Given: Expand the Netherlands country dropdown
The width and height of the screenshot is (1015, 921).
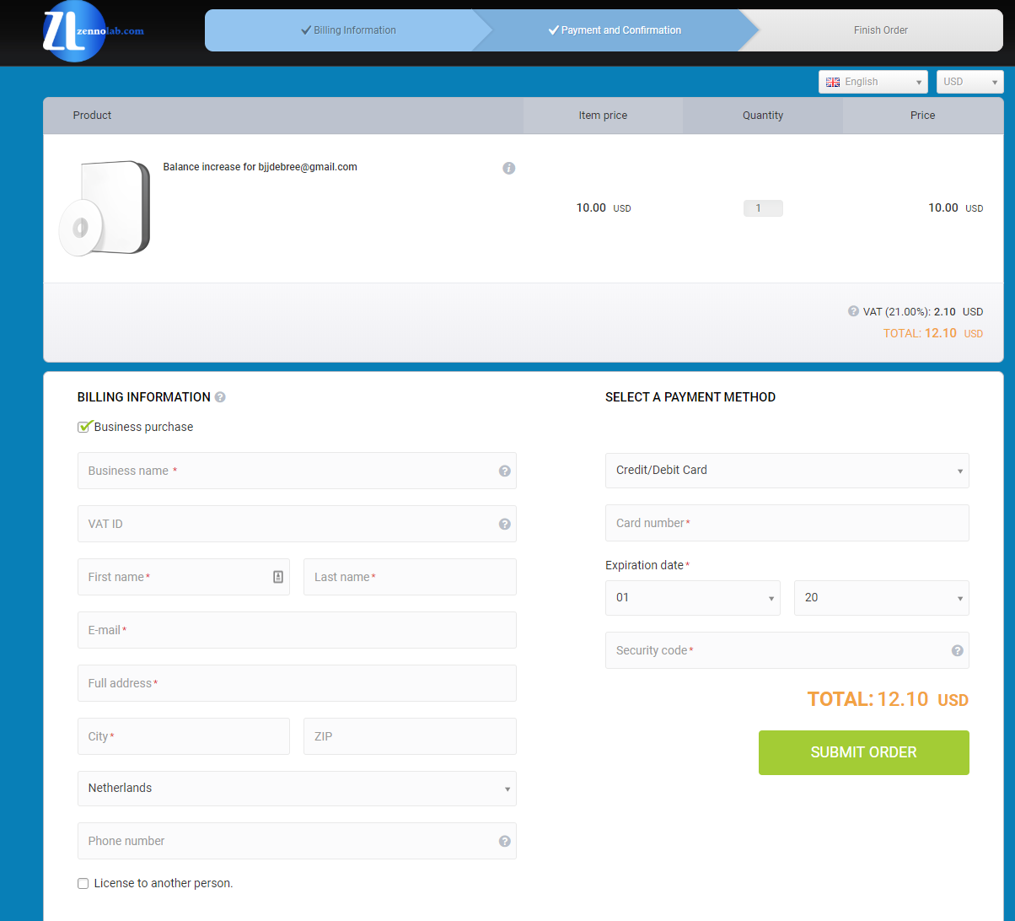Looking at the screenshot, I should [297, 789].
